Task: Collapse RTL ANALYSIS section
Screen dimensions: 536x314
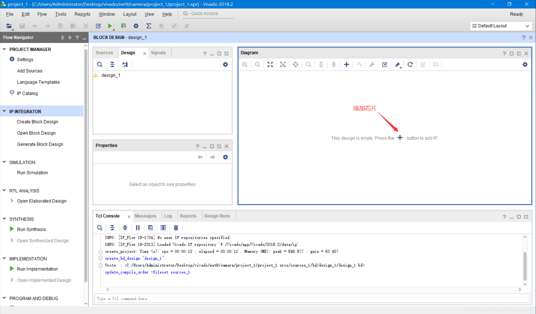Action: click(4, 190)
